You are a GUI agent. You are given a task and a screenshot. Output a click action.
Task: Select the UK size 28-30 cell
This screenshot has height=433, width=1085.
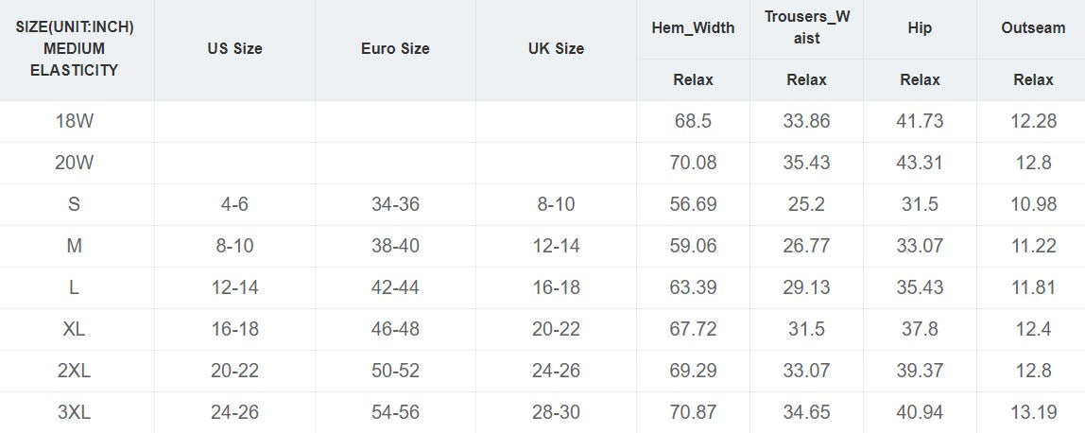556,412
